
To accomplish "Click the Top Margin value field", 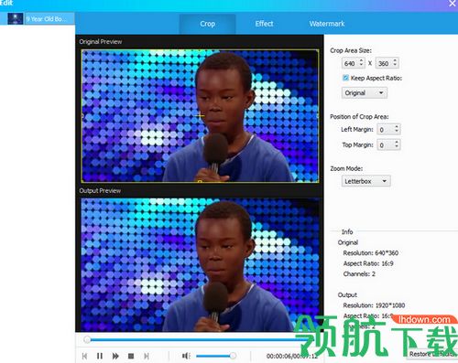I will tap(386, 144).
